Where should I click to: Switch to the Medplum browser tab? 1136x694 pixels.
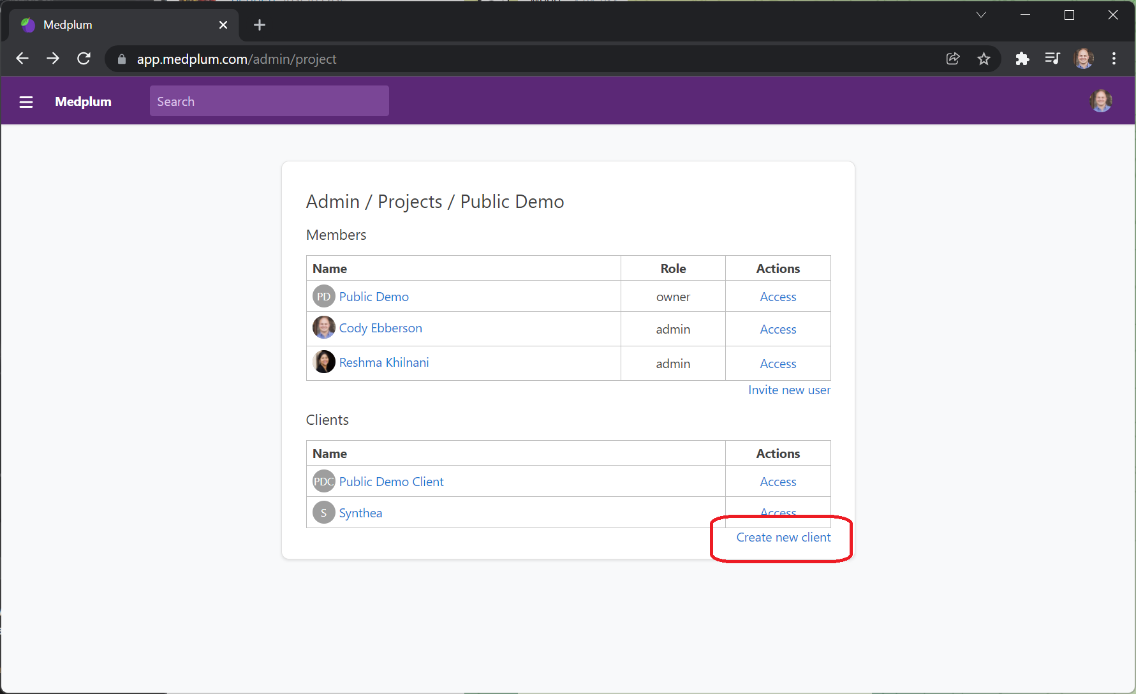(96, 24)
